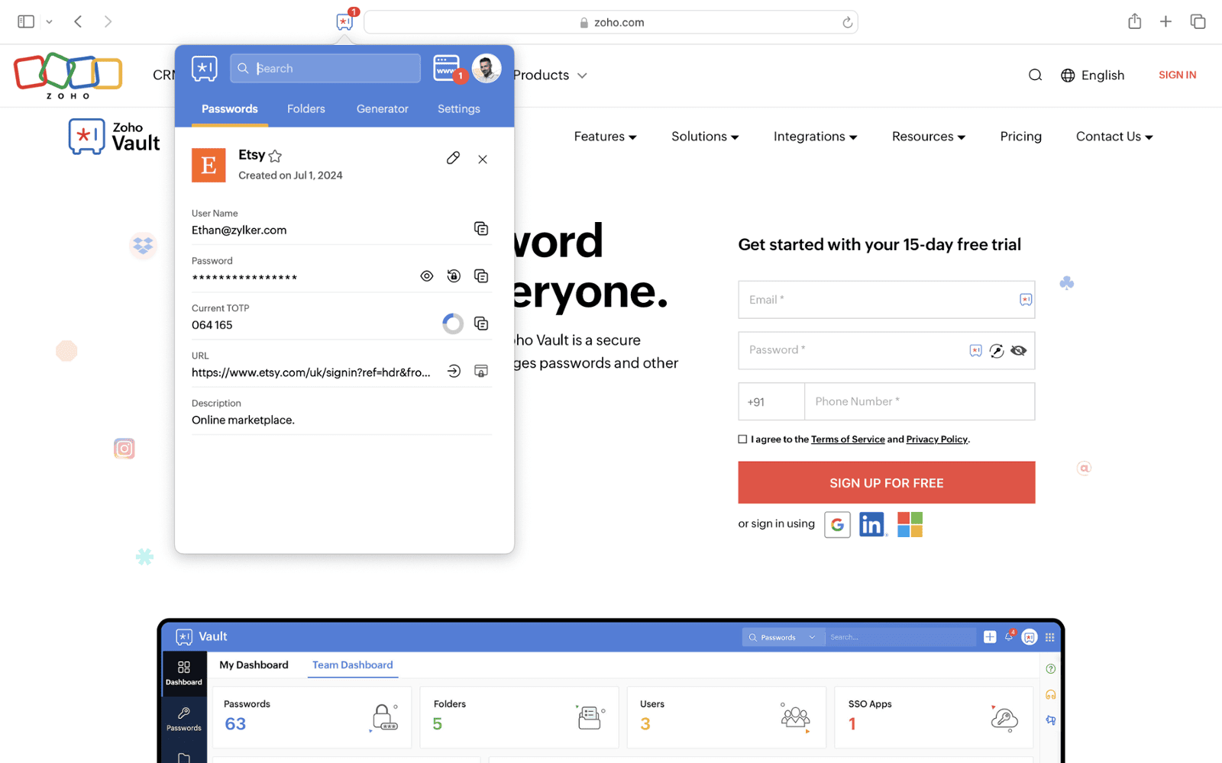Click the signup Password field
The height and width of the screenshot is (763, 1222).
pos(886,350)
